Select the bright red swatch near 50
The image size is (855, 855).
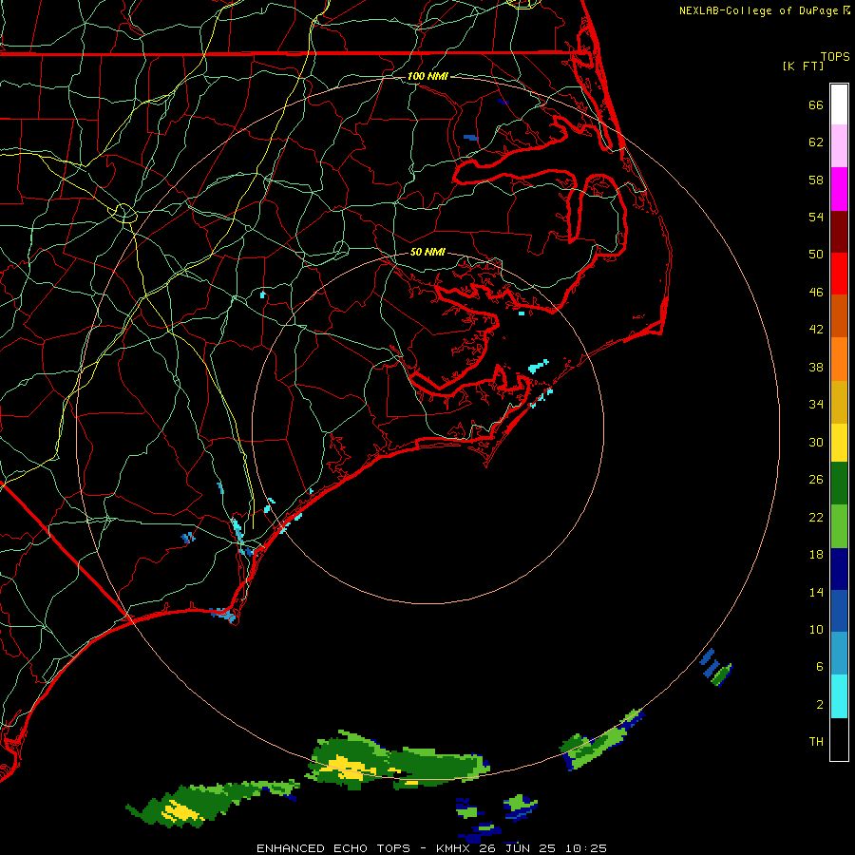839,274
